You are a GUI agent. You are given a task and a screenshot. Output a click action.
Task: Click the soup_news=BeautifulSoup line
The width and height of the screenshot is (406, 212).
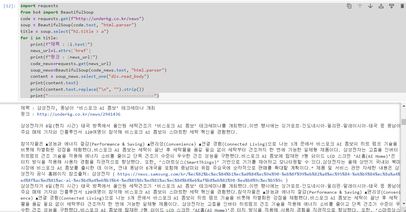tap(99, 70)
